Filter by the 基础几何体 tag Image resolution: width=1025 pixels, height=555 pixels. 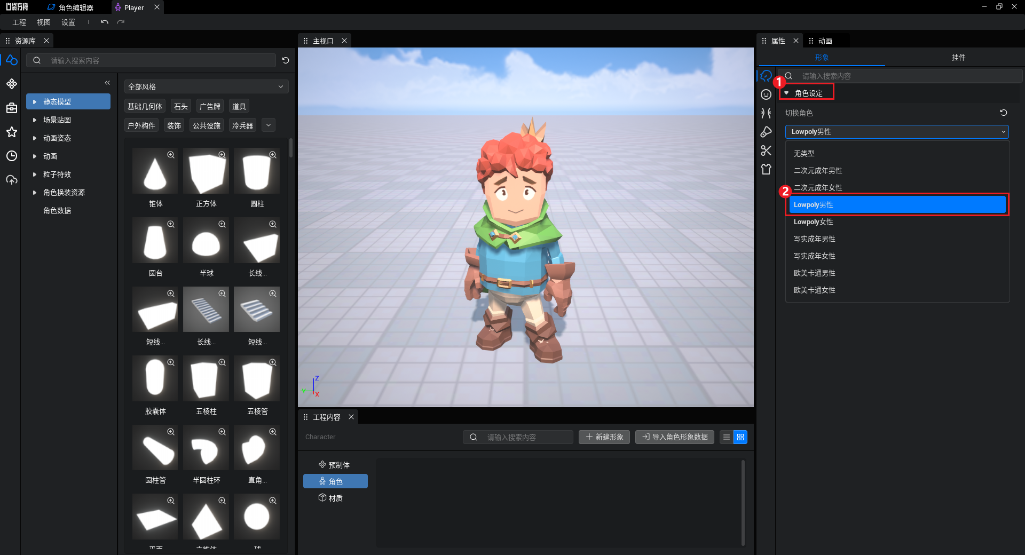pyautogui.click(x=145, y=106)
